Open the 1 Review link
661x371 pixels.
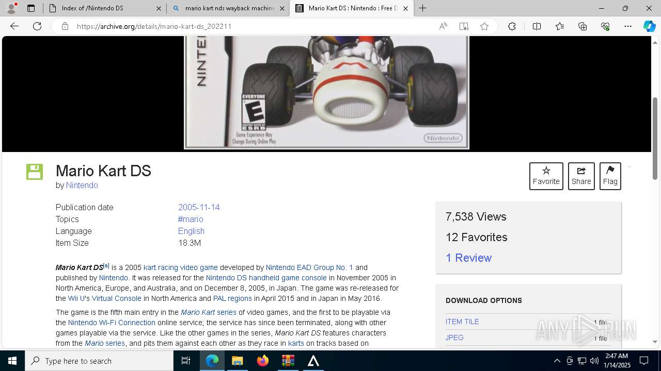(x=468, y=258)
